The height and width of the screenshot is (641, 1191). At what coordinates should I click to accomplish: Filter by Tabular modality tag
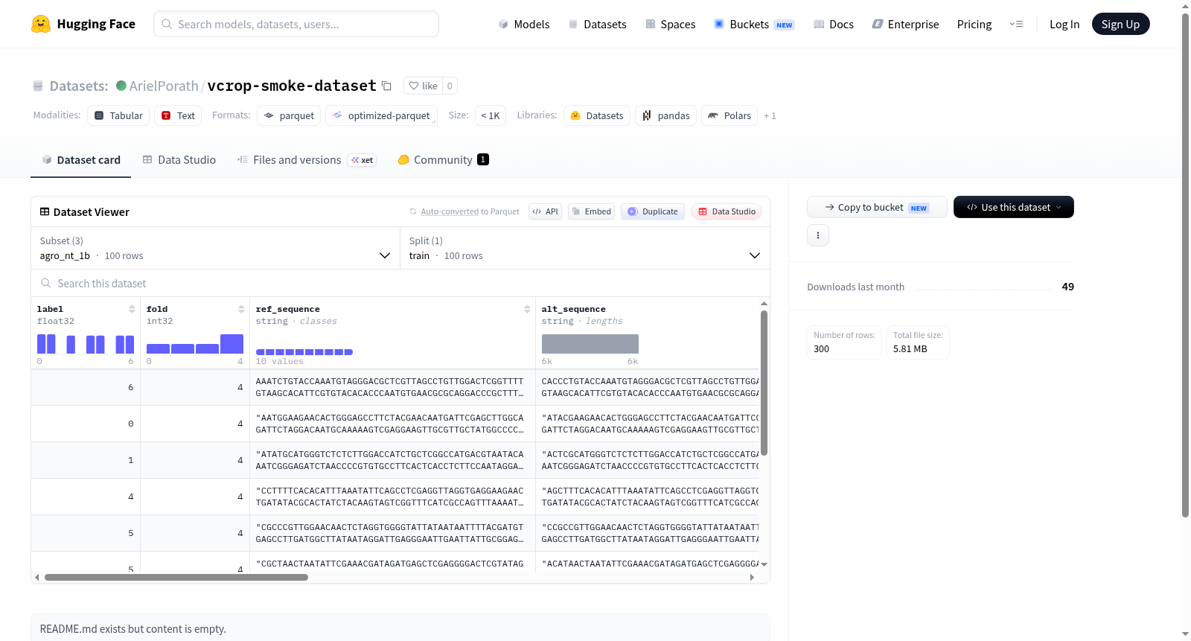tap(118, 115)
